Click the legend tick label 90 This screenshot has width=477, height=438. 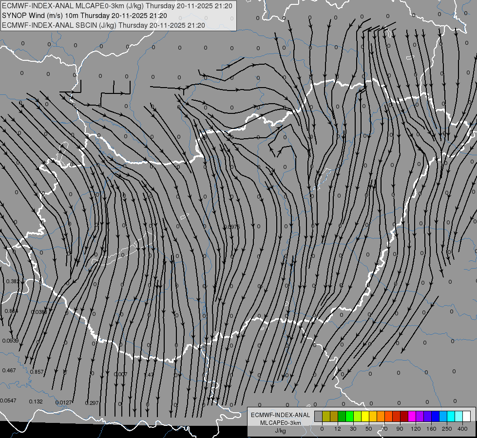click(x=400, y=429)
